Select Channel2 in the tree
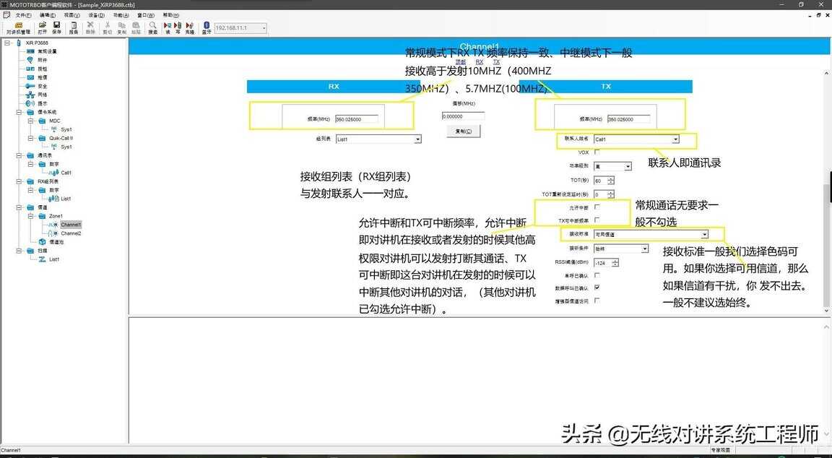832x458 pixels. tap(71, 233)
